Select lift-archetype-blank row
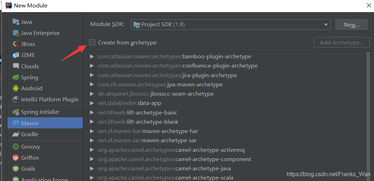This screenshot has height=181, width=374. tap(228, 122)
